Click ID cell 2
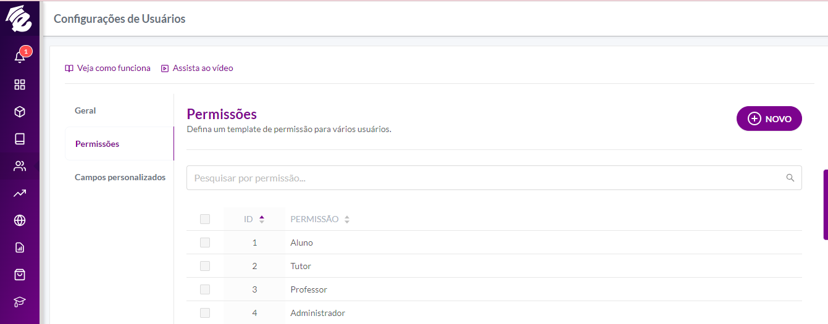The image size is (828, 324). pyautogui.click(x=254, y=266)
